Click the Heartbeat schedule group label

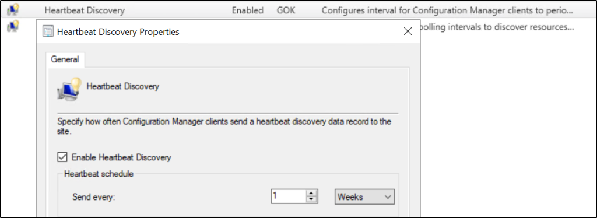pyautogui.click(x=99, y=174)
